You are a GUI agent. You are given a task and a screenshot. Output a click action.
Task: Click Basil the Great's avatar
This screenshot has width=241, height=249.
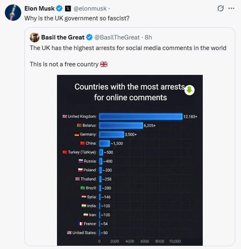tap(35, 37)
